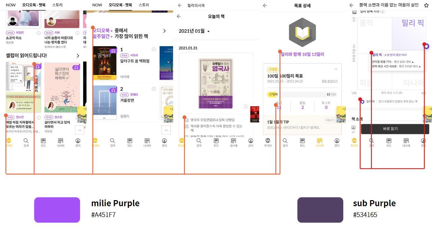The height and width of the screenshot is (243, 432).
Task: Tap the scroll-to-top arrow on the 가장 많이 읽힌 책 screen
Action: click(166, 130)
